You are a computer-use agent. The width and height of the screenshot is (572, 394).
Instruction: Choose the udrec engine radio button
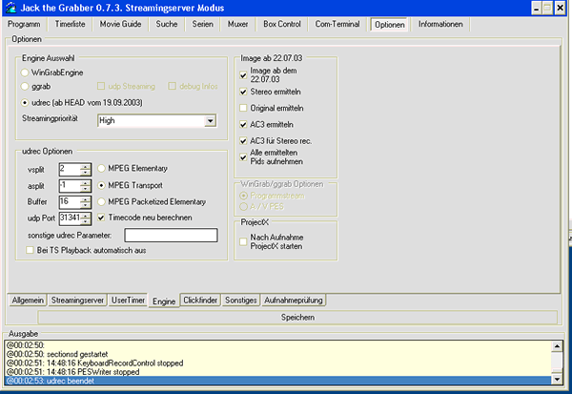click(x=25, y=103)
